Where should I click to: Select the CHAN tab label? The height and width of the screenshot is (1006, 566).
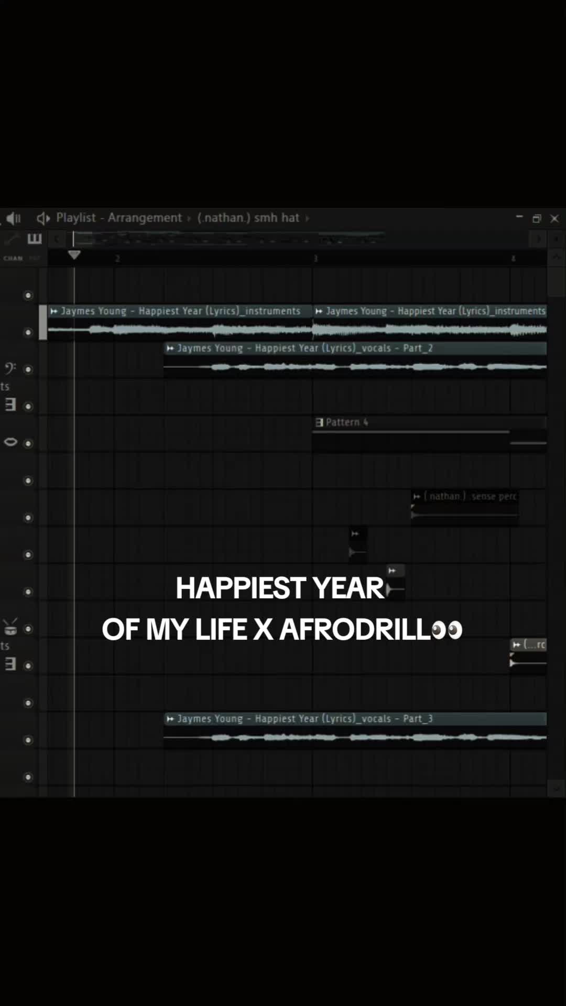click(13, 258)
